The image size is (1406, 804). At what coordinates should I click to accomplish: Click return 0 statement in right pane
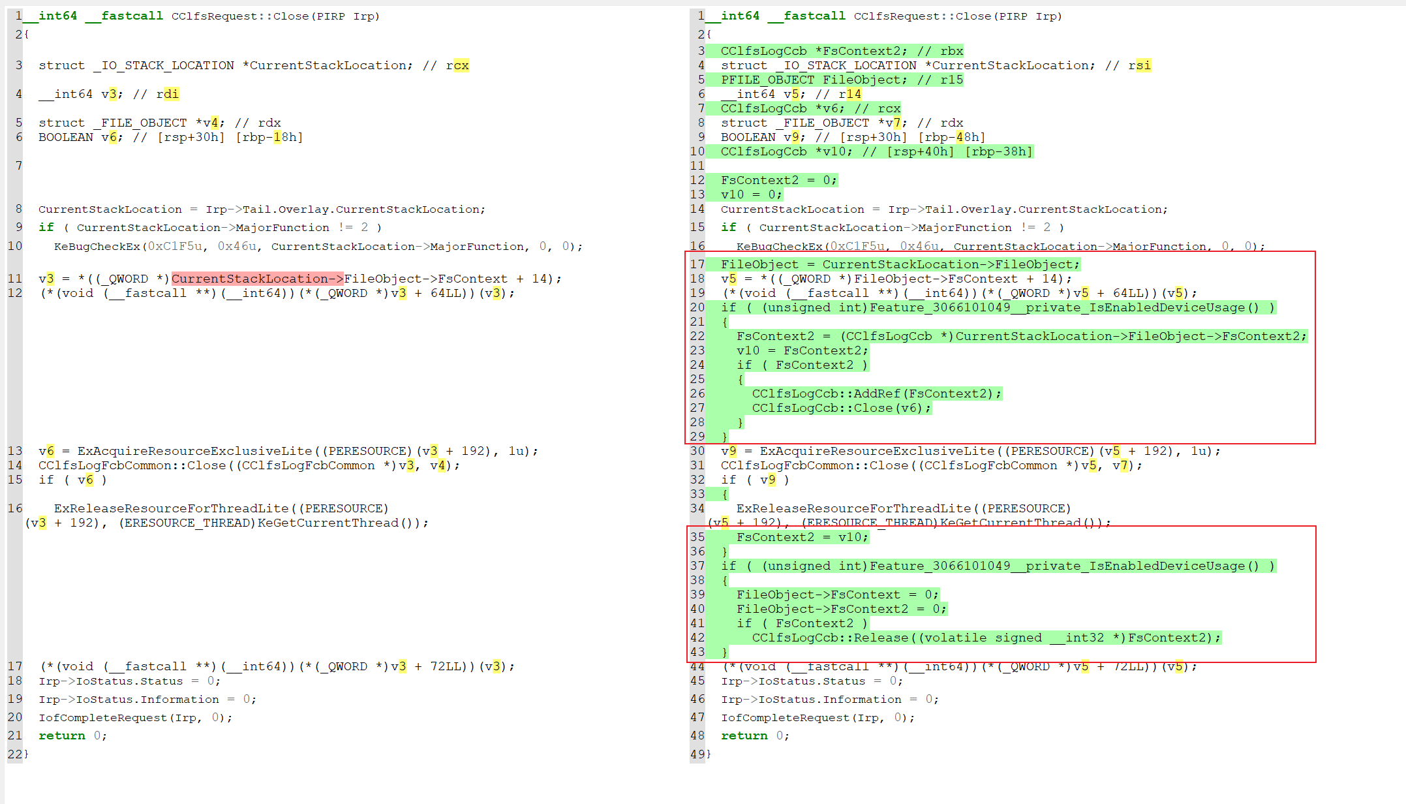click(x=755, y=735)
